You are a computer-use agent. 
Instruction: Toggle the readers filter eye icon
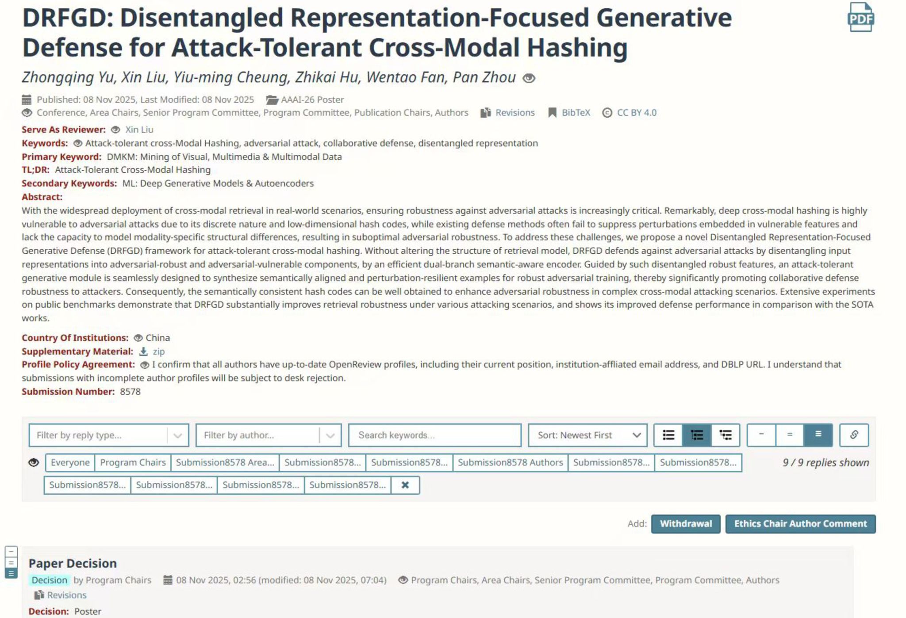click(x=34, y=463)
